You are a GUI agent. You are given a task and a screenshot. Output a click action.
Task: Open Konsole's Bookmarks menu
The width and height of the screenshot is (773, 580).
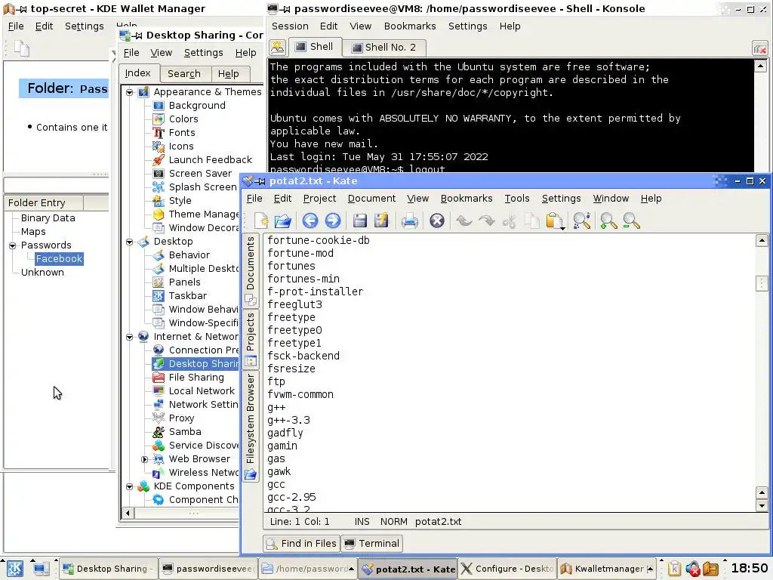pyautogui.click(x=410, y=26)
